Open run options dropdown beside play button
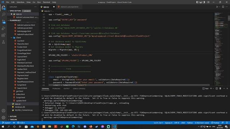Screen dimensions: 230x129 click(x=220, y=7)
